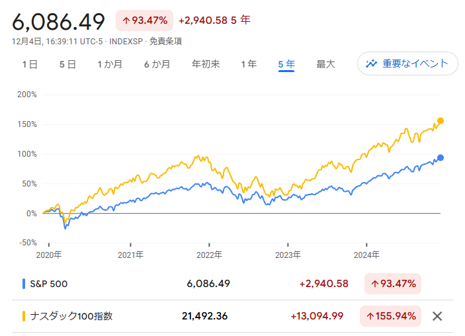Switch to the 6か月 range
The width and height of the screenshot is (465, 336).
click(157, 64)
